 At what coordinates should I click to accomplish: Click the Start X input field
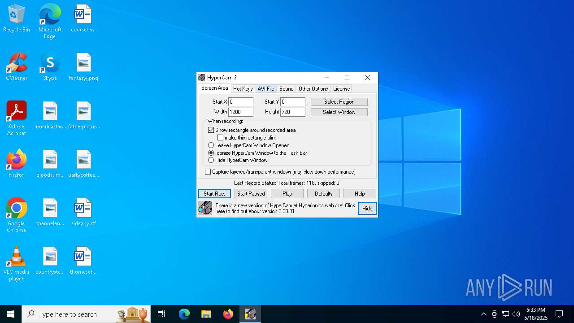point(241,102)
